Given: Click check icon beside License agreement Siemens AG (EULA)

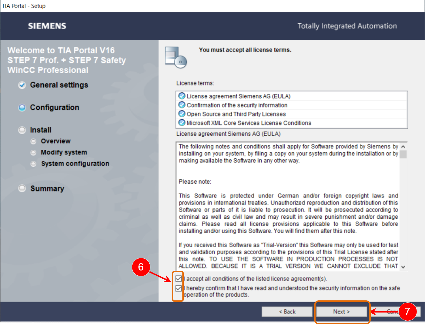Looking at the screenshot, I should coord(182,96).
